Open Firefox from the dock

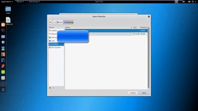[x=3, y=25]
